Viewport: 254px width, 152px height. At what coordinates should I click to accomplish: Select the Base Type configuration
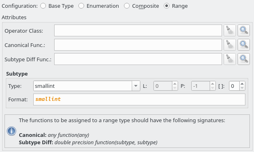(x=57, y=6)
